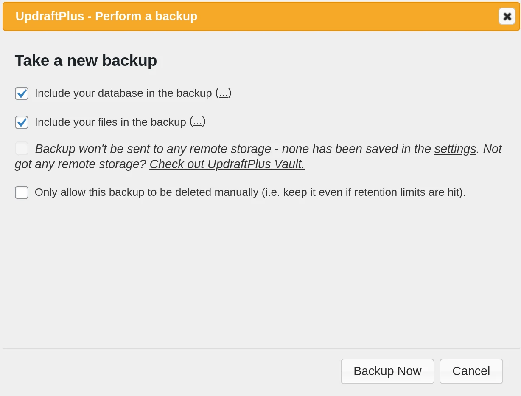Open settings from the remote storage notice
Image resolution: width=521 pixels, height=396 pixels.
pos(455,149)
